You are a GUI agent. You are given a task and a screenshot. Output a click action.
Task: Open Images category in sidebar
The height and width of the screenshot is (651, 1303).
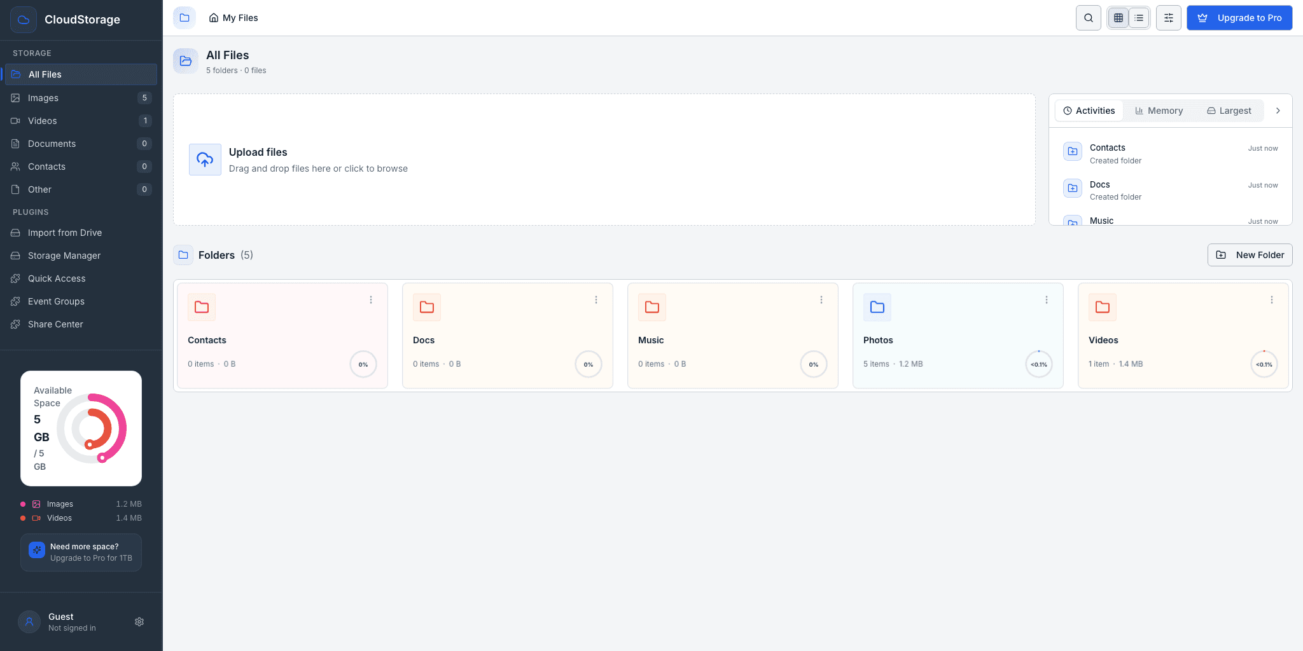[81, 98]
